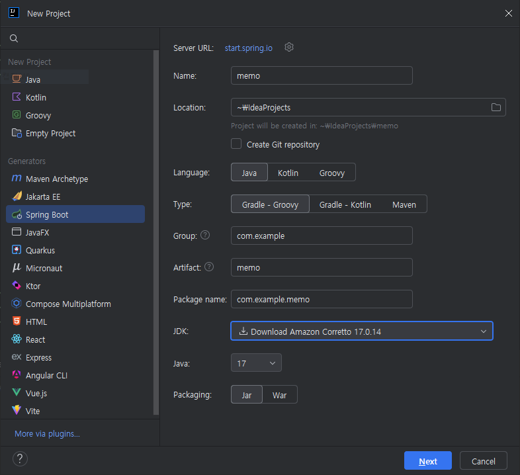
Task: Open More via plugins link
Action: tap(47, 433)
